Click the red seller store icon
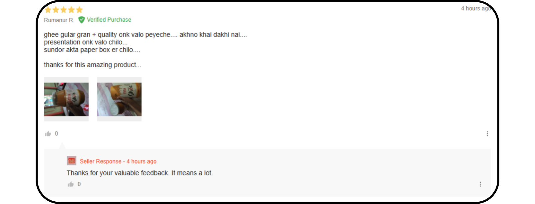 pyautogui.click(x=72, y=161)
